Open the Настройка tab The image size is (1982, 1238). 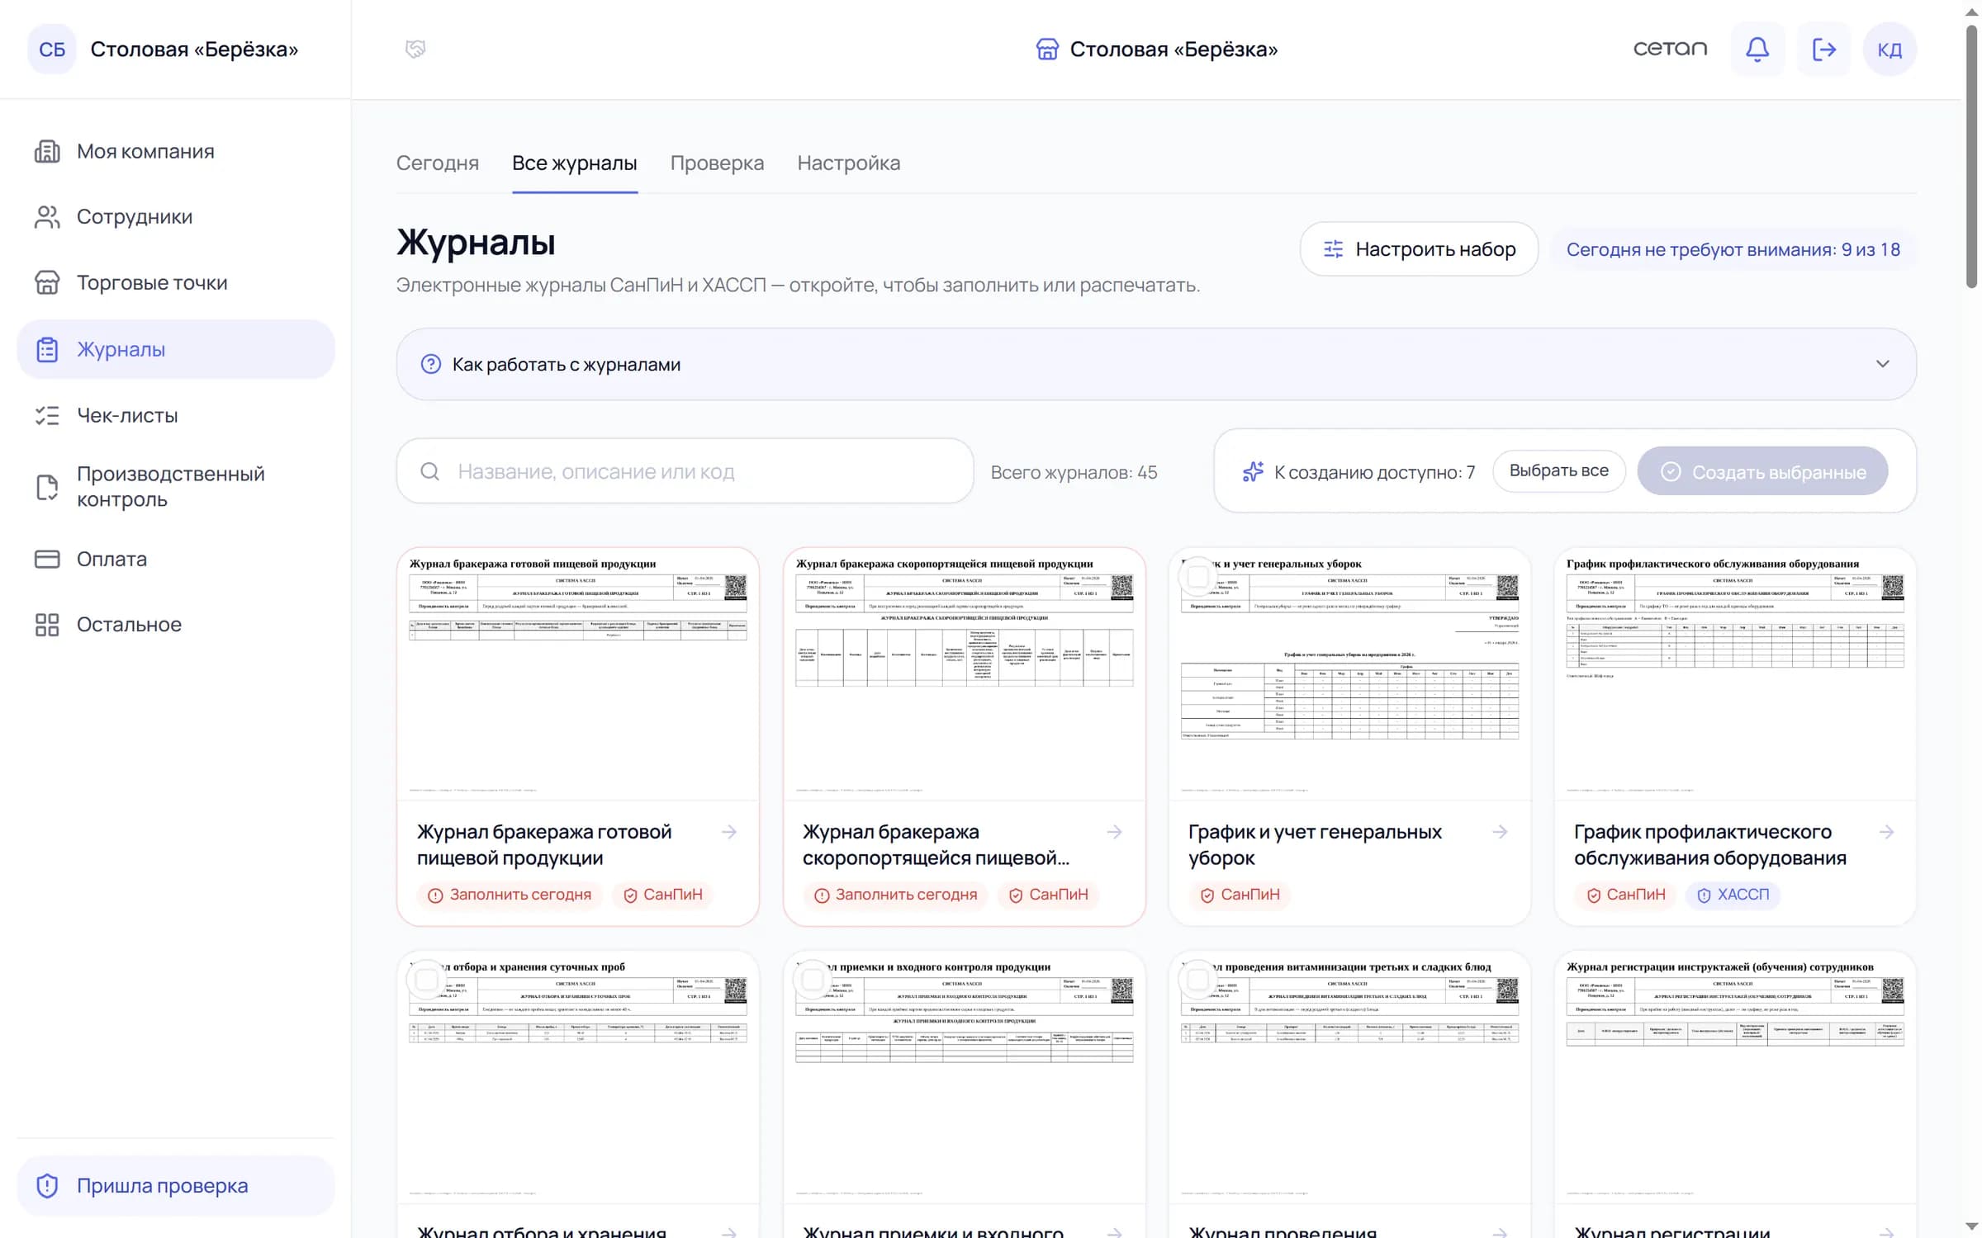(848, 163)
